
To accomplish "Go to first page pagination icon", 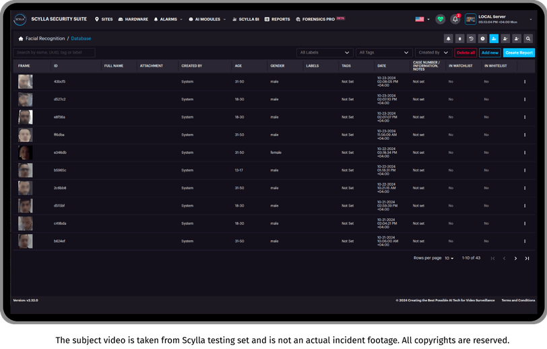I will pos(492,258).
